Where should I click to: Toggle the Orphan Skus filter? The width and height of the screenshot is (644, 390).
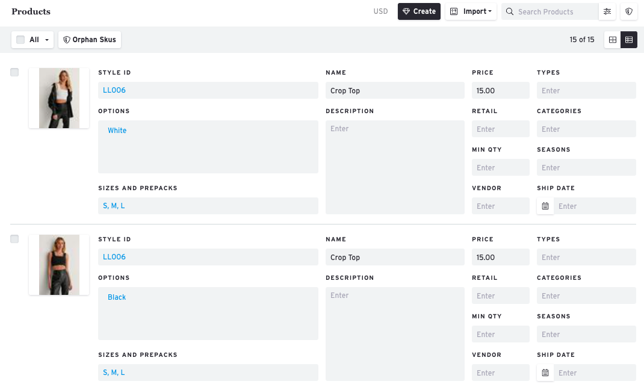coord(89,40)
